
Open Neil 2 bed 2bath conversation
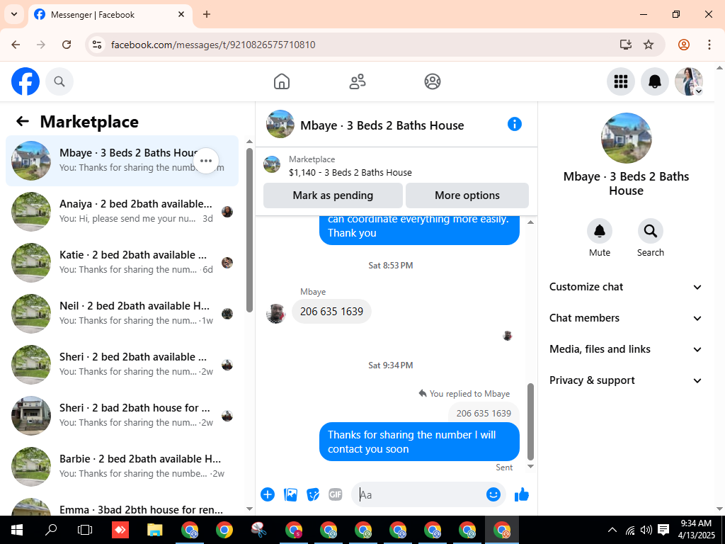point(122,314)
